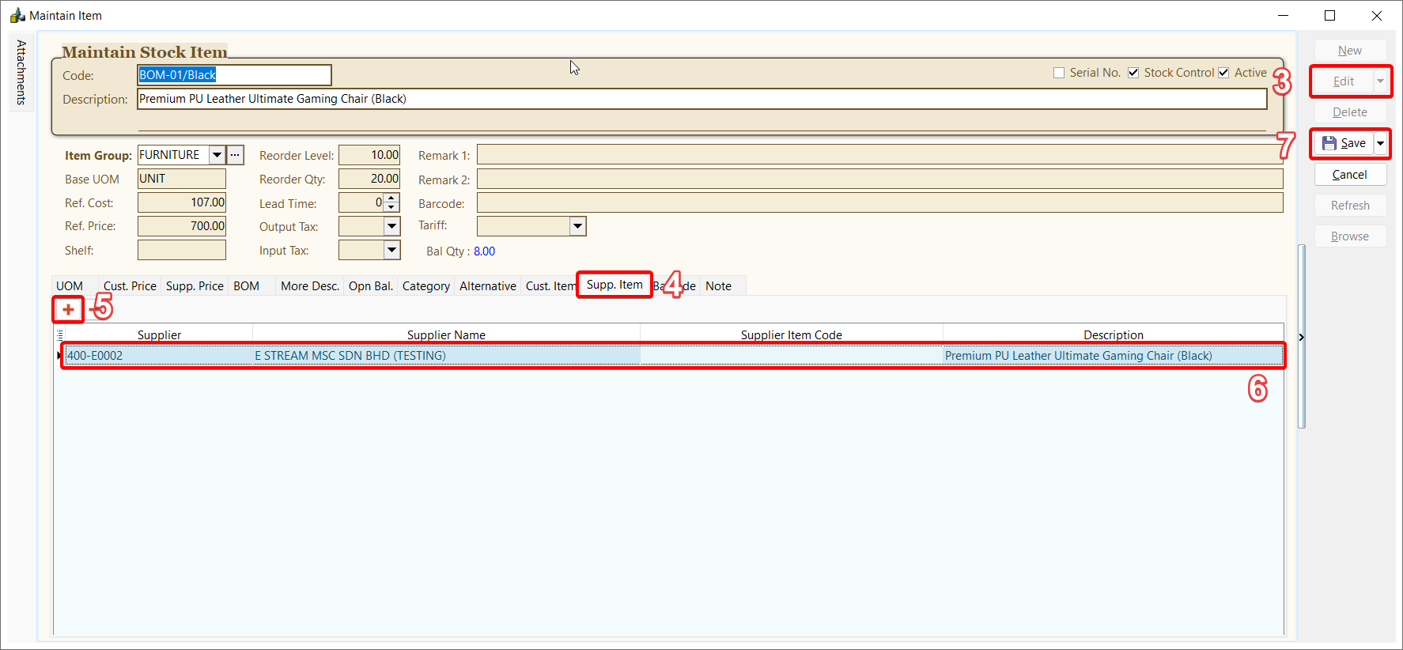This screenshot has width=1403, height=650.
Task: Open the Tariff dropdown list
Action: [x=577, y=226]
